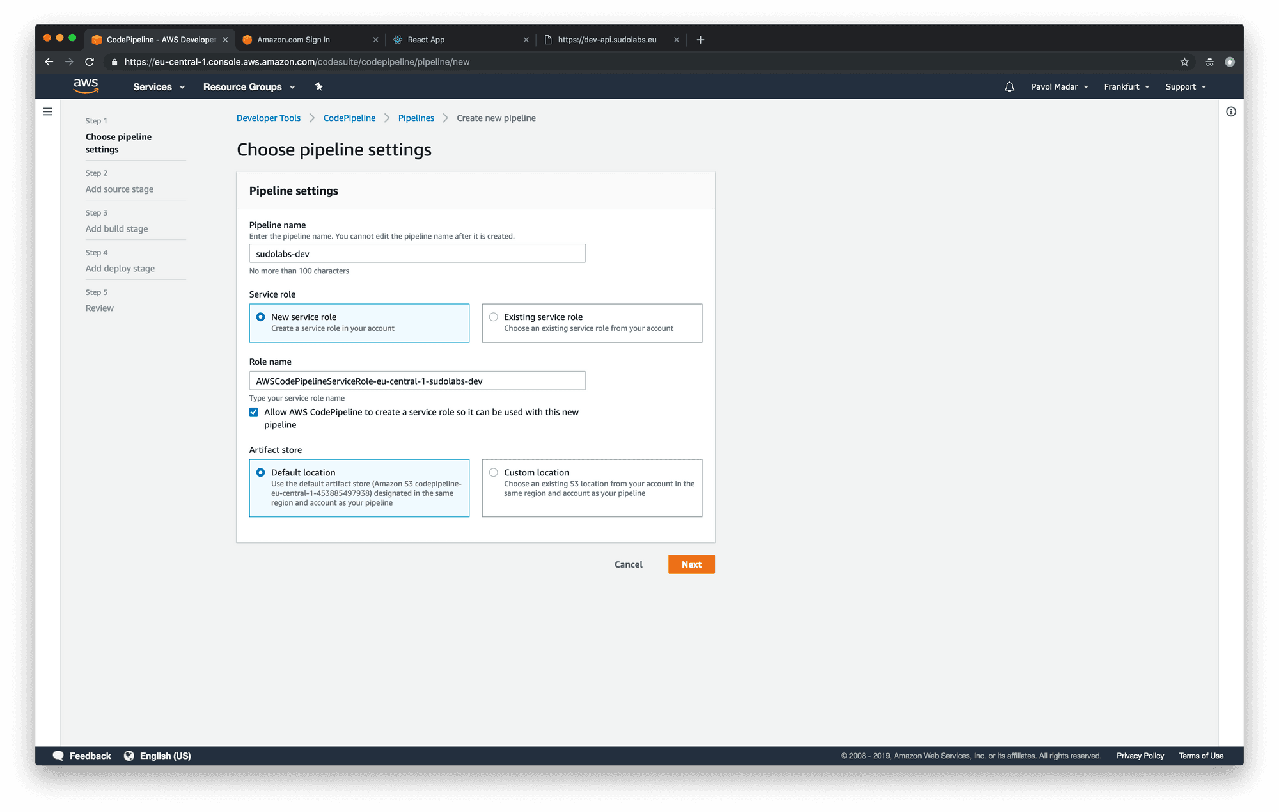Close the CodePipeline tab

tap(225, 40)
